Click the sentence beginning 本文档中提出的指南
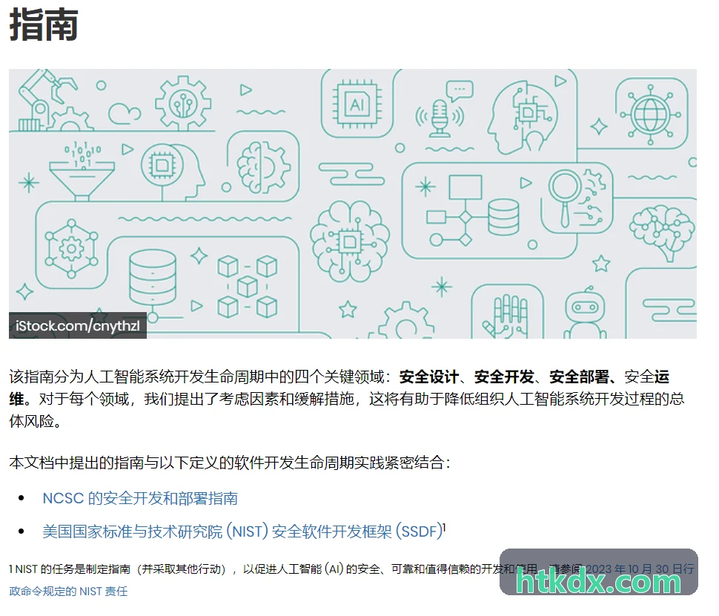Viewport: 719px width, 616px height. tap(230, 463)
